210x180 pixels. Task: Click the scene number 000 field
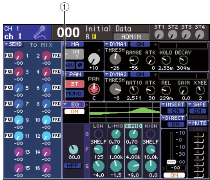[68, 32]
